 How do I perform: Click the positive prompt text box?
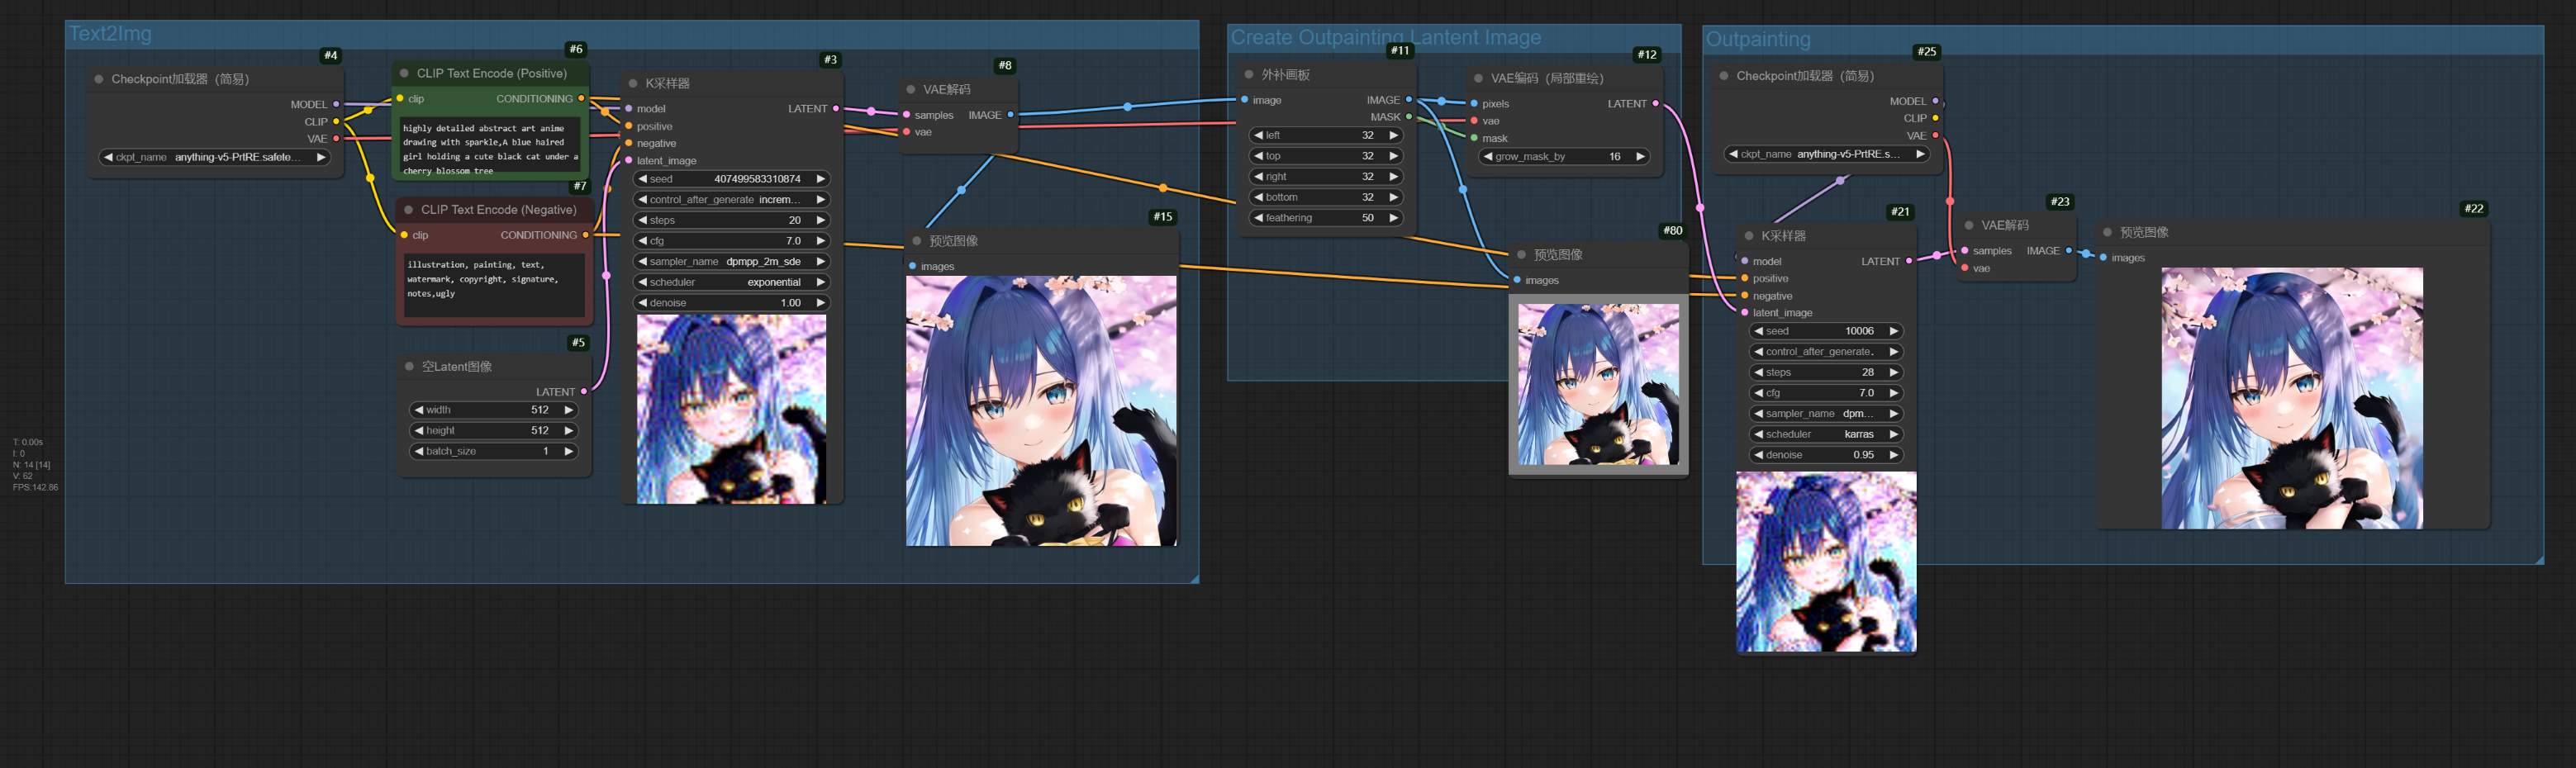(489, 149)
